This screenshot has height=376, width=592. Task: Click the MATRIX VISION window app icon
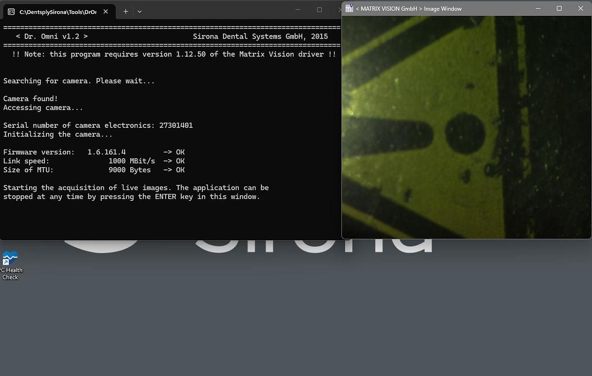coord(349,8)
